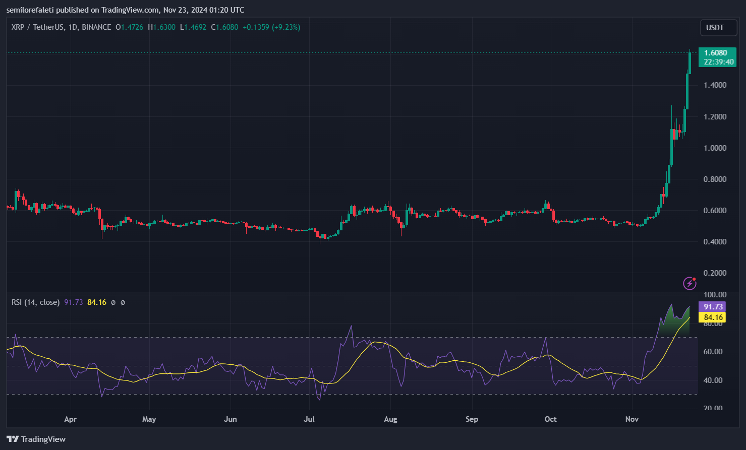746x450 pixels.
Task: Click the 1.6080 current price label
Action: tap(716, 53)
